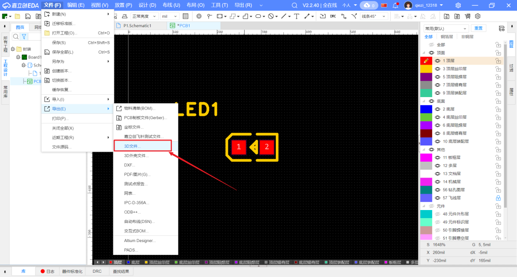Click the filter funnel icon in project panel
517x277 pixels.
24,36
